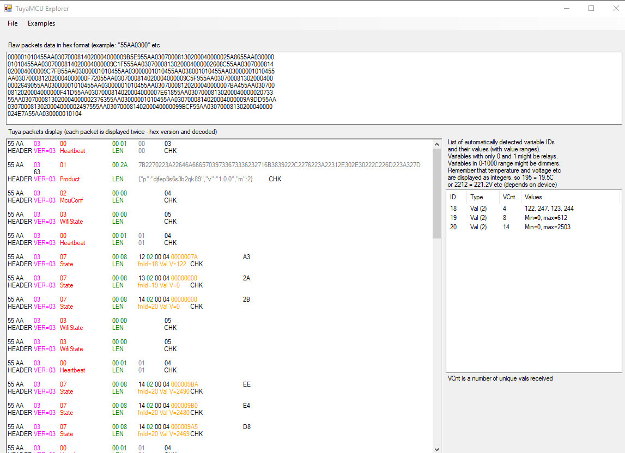625x453 pixels.
Task: Click the 'Min=0, max=2503' values cell
Action: coord(547,227)
